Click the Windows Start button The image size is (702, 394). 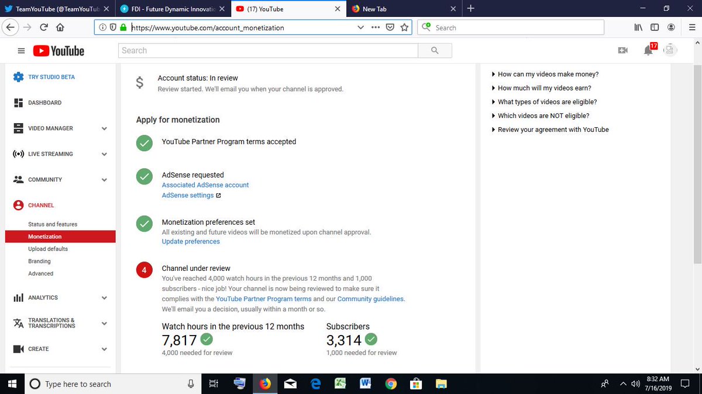coord(11,383)
